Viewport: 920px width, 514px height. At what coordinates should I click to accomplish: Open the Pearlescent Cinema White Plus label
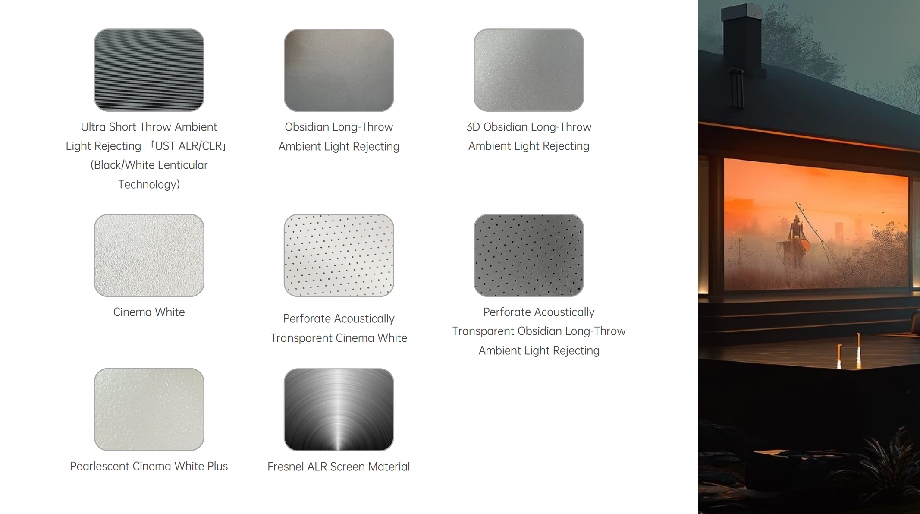[x=149, y=466]
